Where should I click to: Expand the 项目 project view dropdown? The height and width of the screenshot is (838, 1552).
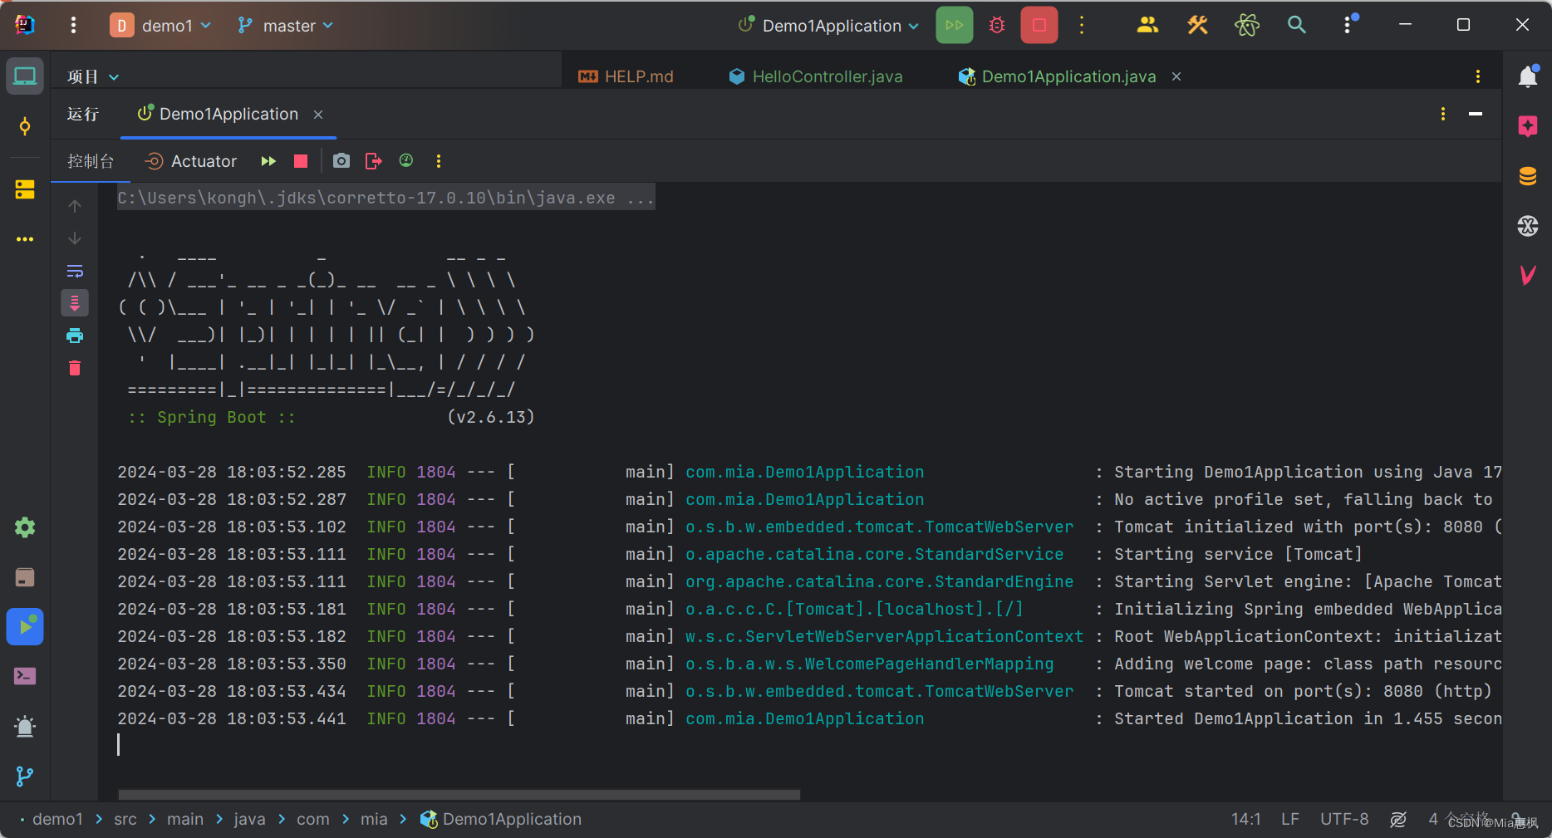[x=92, y=76]
